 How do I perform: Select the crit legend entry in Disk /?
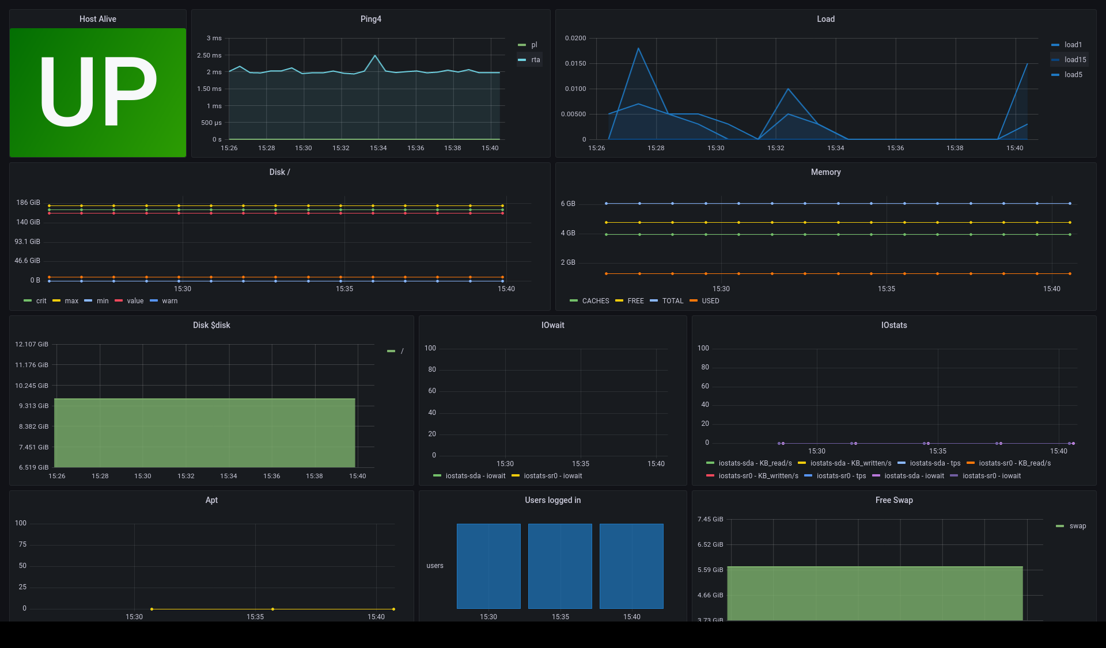[41, 301]
